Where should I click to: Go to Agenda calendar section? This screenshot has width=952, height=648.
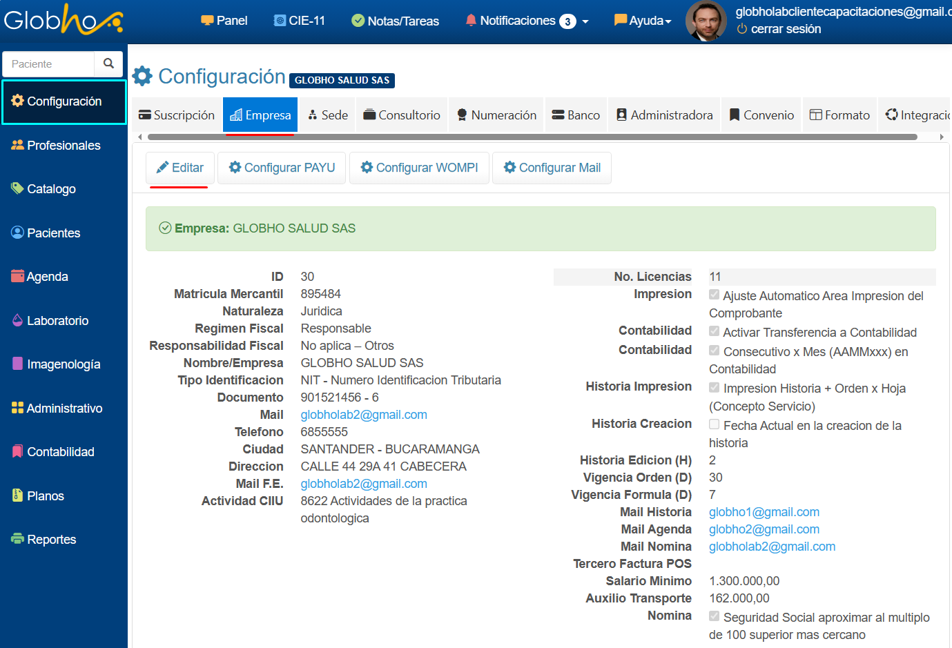point(46,277)
